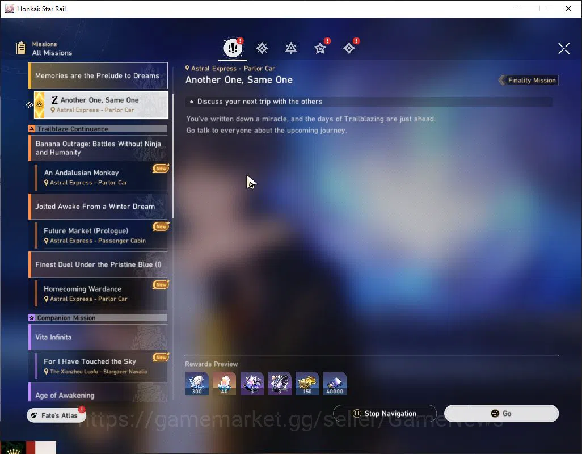Click the mission list scrollbar
Viewport: 582px width, 454px height.
[174, 156]
